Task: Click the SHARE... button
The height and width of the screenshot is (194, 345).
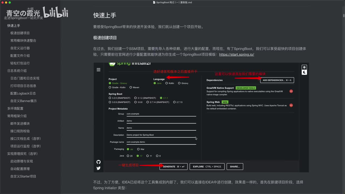Action: [235, 167]
